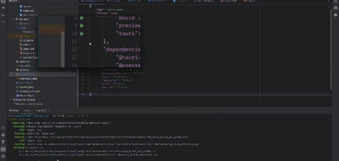
Task: Collapse the src-tauri folder chevron
Action: [x=14, y=19]
